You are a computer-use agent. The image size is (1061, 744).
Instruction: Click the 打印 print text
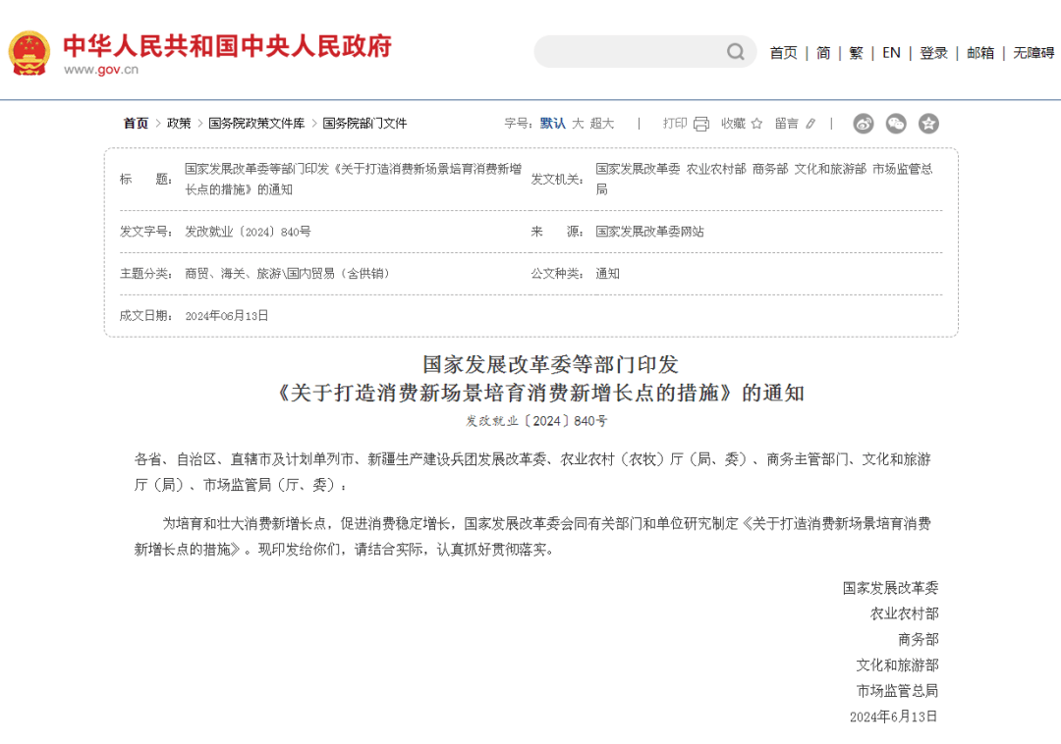(675, 123)
